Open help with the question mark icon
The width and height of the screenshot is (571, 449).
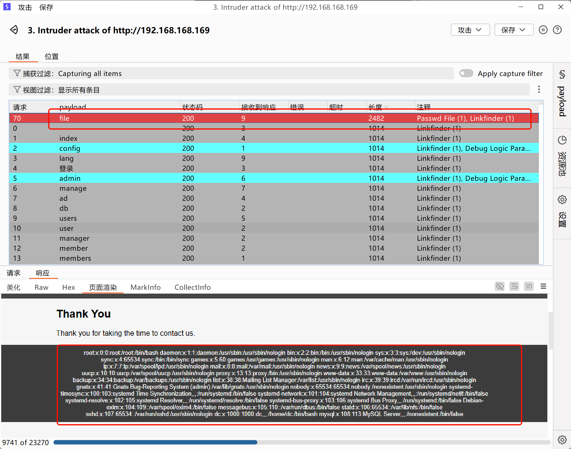click(557, 30)
